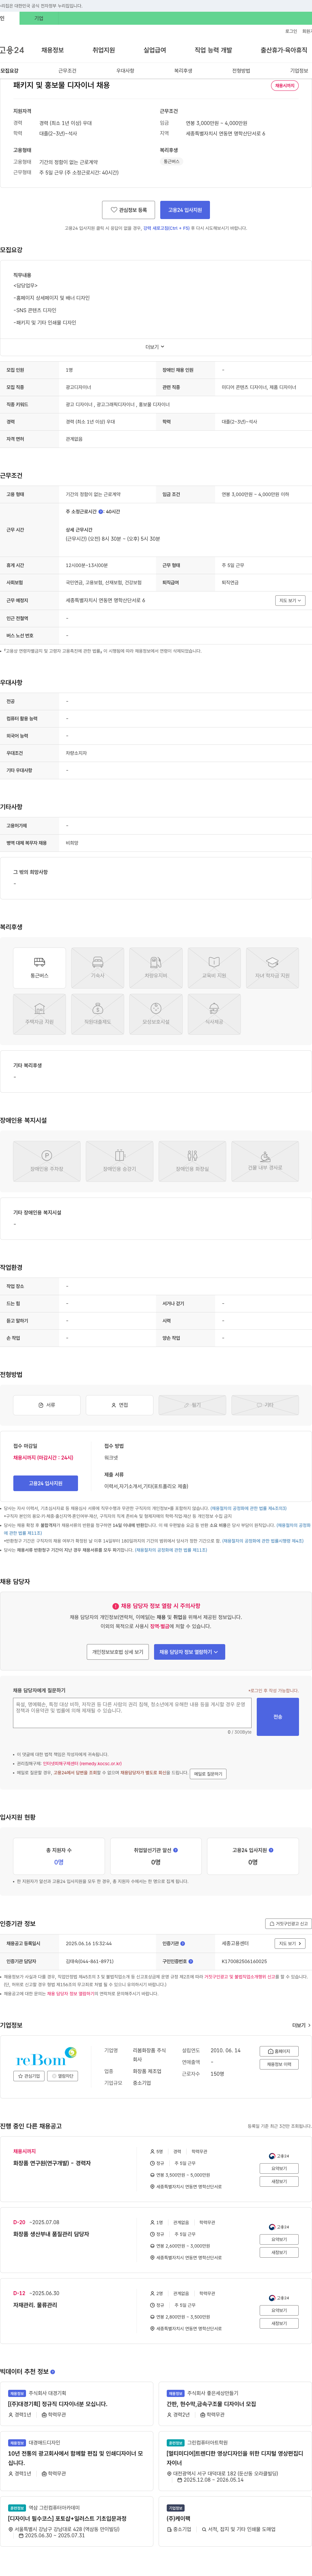This screenshot has width=312, height=2576.
Task: Click the 필기 selection method box
Action: click(192, 1405)
